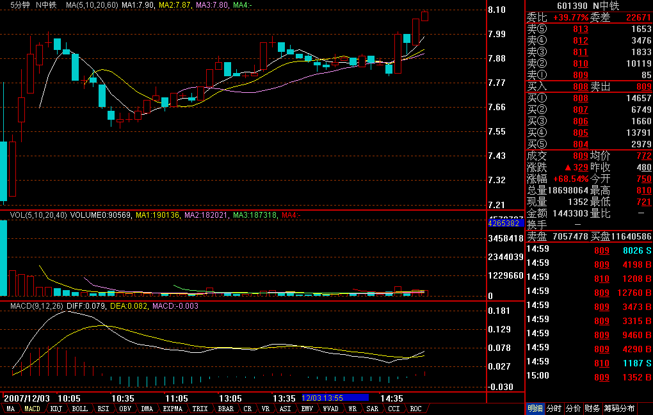Show the OBV indicator
The image size is (653, 415).
click(125, 409)
